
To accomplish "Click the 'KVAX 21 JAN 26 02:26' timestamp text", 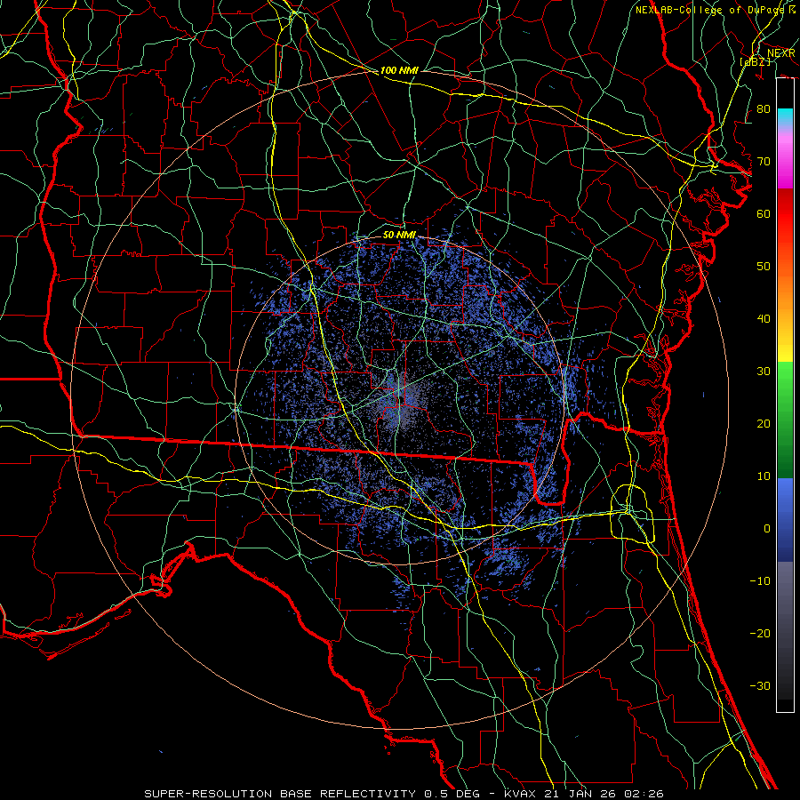I will click(x=583, y=794).
